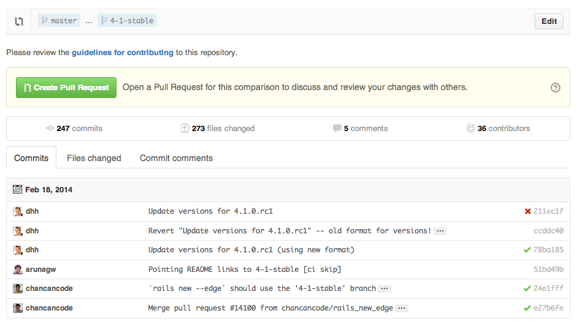
Task: Click arunagw's avatar image
Action: tap(18, 269)
